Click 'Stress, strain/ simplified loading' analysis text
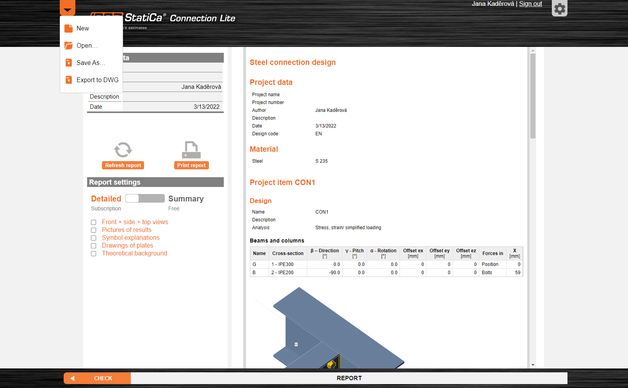Viewport: 628px width, 388px height. pyautogui.click(x=348, y=228)
